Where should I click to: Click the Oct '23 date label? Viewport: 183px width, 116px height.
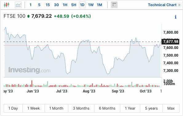(x=145, y=91)
